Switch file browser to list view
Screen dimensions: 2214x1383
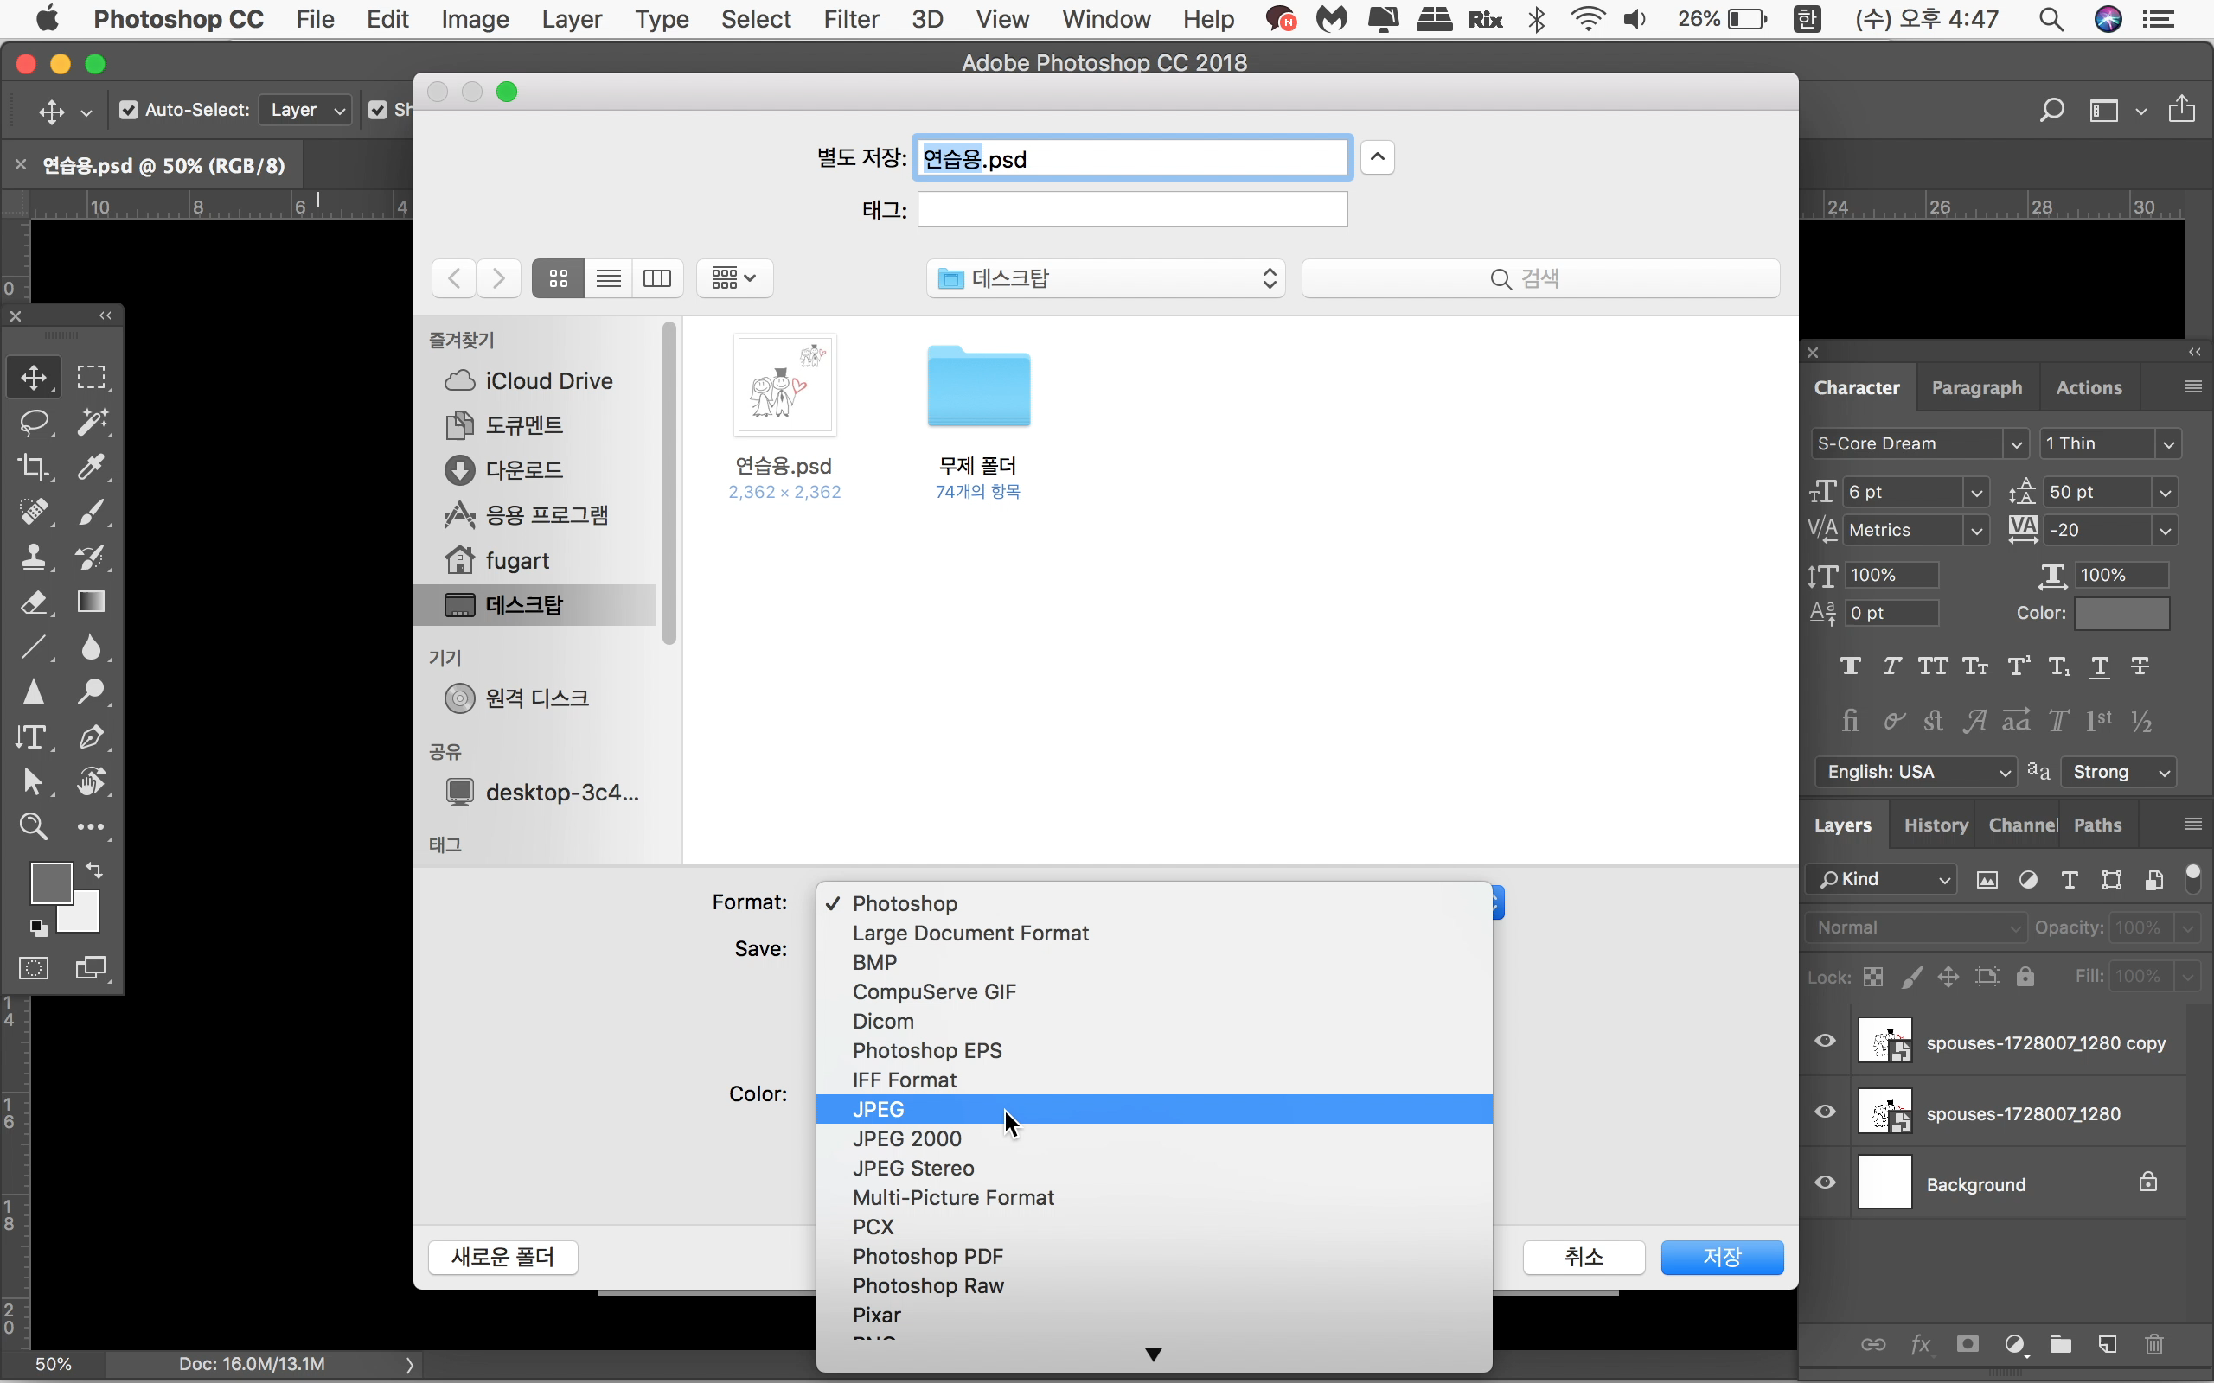coord(608,278)
